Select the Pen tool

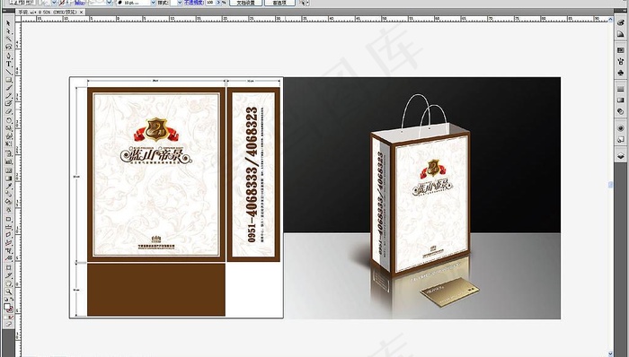pos(8,56)
